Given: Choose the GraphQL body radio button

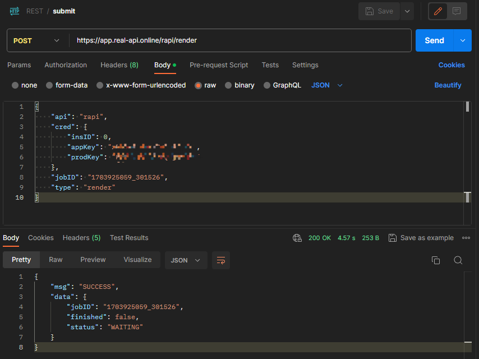Looking at the screenshot, I should click(x=266, y=85).
